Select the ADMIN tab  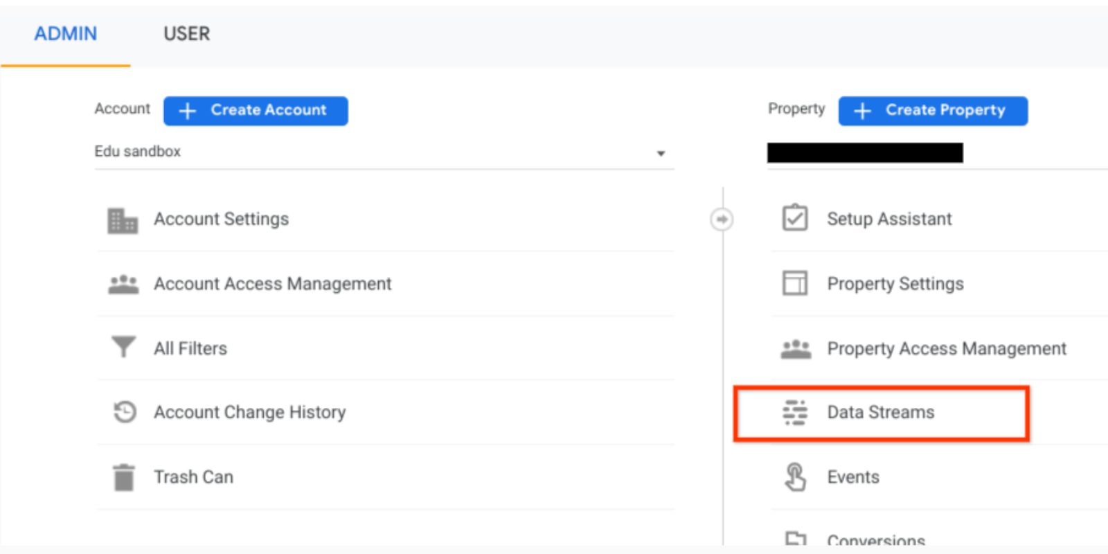click(x=66, y=34)
